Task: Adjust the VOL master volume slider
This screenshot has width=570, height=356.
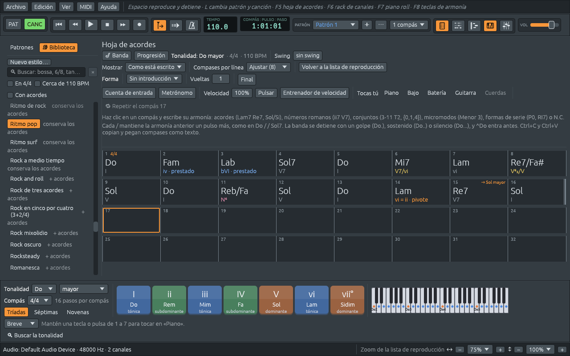Action: click(545, 25)
